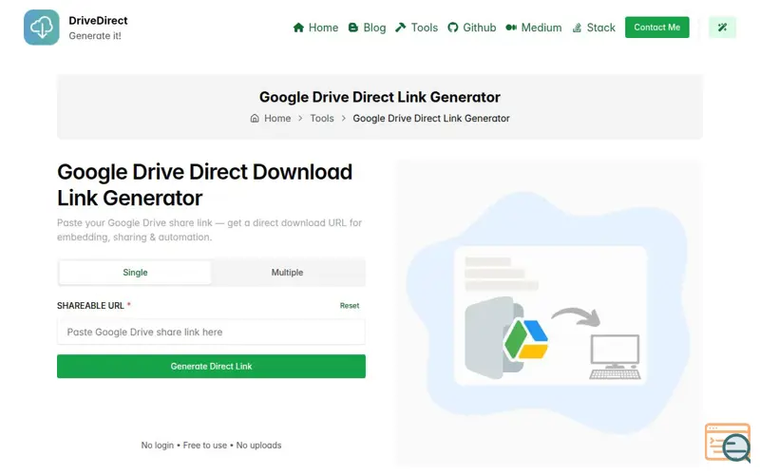
Task: Click the Reset link
Action: pos(350,306)
